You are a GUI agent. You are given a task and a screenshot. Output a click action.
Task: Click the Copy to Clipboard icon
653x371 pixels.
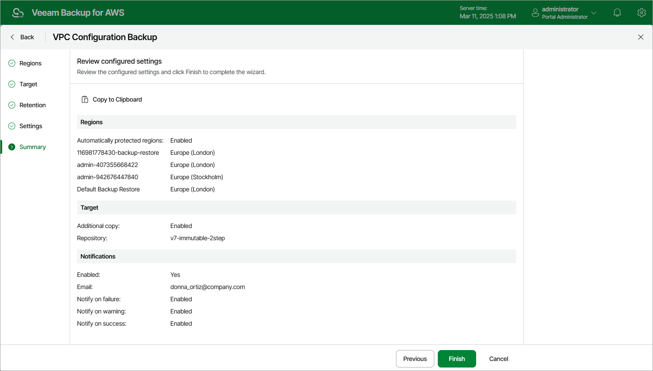(x=85, y=99)
